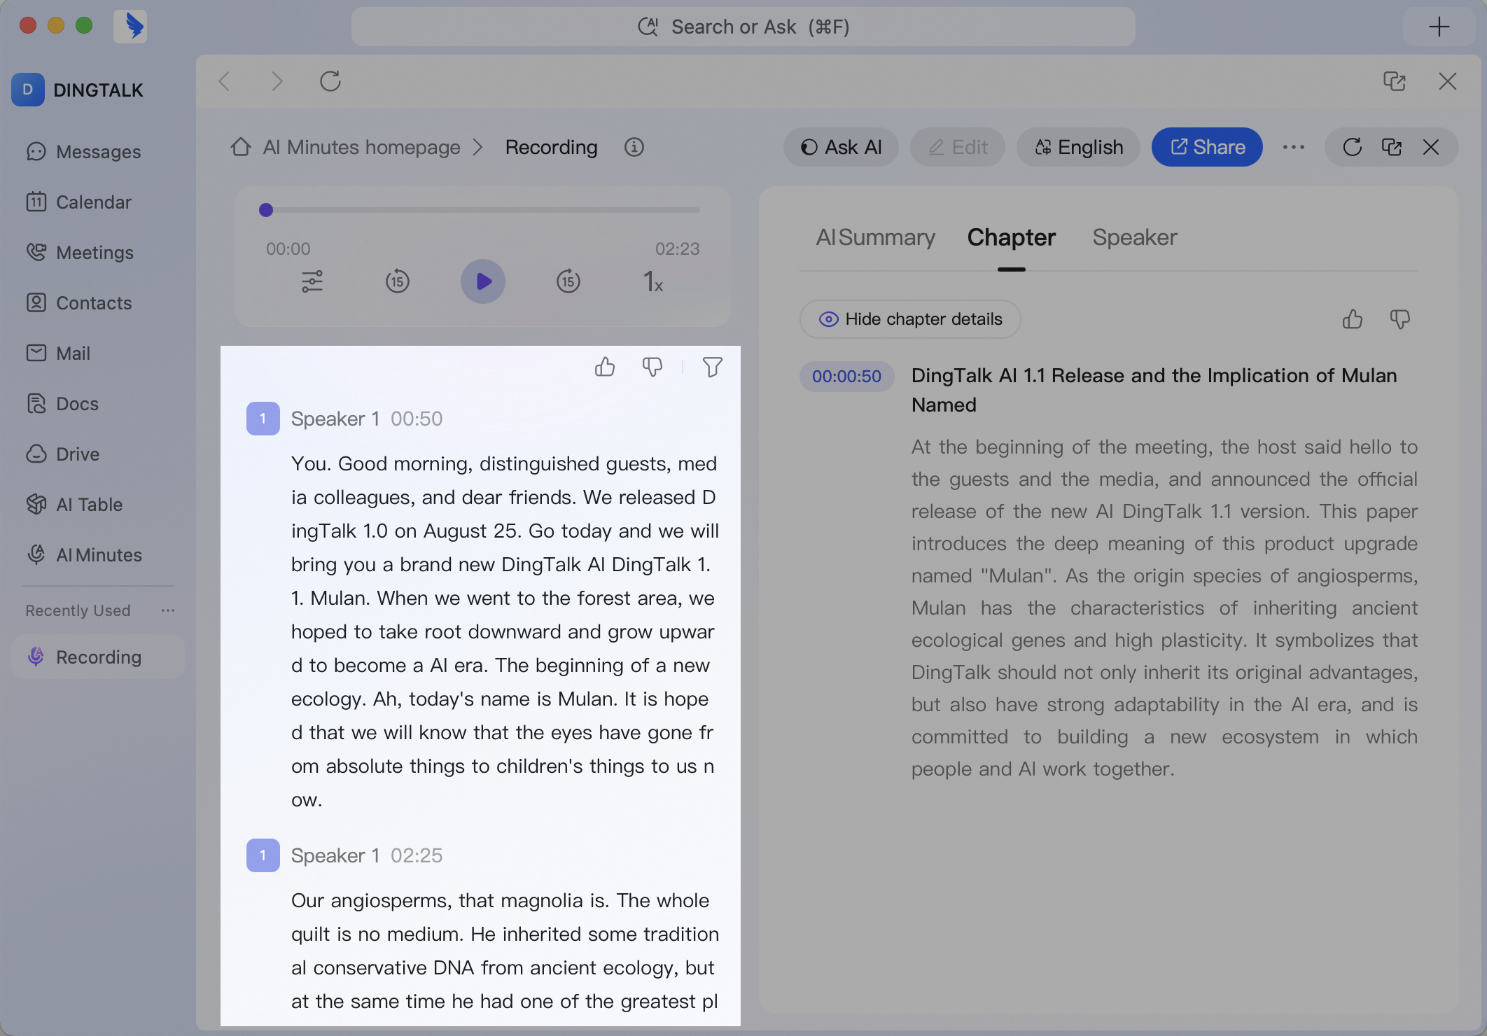This screenshot has width=1487, height=1036.
Task: Click the Ask AI button
Action: 841,147
